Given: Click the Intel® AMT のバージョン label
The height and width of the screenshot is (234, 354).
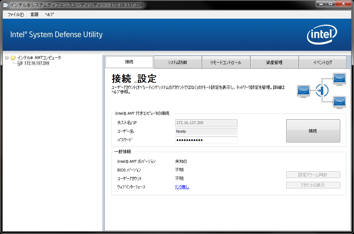Looking at the screenshot, I should click(136, 161).
